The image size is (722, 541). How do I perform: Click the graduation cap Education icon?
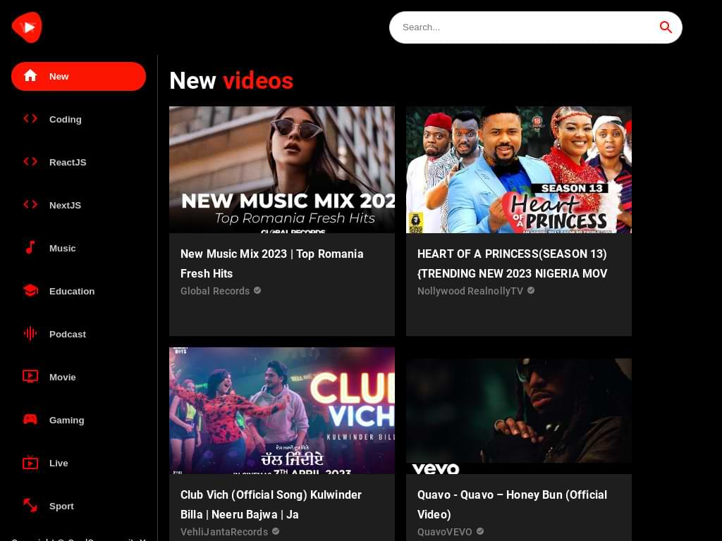(30, 290)
